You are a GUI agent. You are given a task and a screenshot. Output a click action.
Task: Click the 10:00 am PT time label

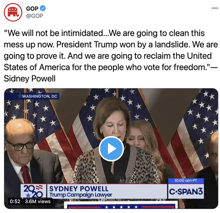coord(186,181)
